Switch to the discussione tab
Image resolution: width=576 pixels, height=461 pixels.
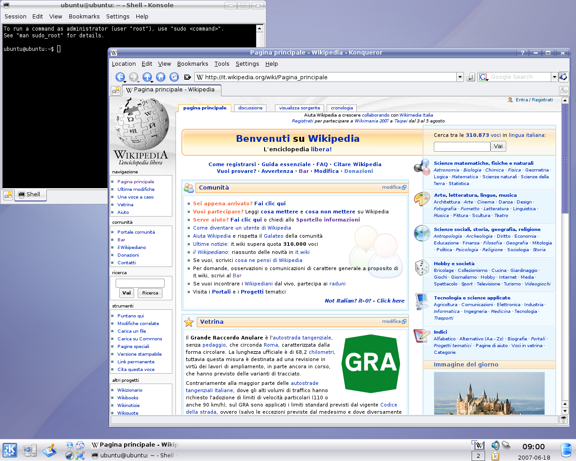(250, 108)
